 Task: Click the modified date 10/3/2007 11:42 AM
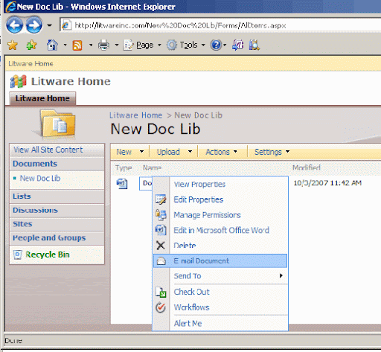coord(327,183)
